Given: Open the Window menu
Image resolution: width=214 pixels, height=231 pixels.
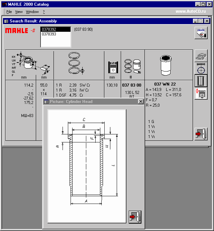Looking at the screenshot, I should point(32,12).
